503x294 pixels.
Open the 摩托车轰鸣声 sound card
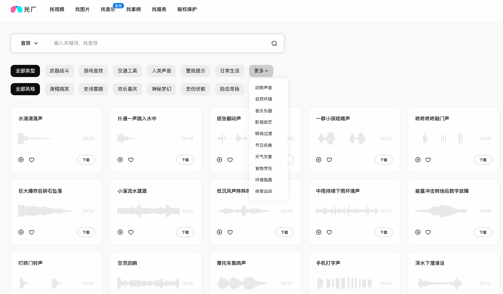point(255,273)
